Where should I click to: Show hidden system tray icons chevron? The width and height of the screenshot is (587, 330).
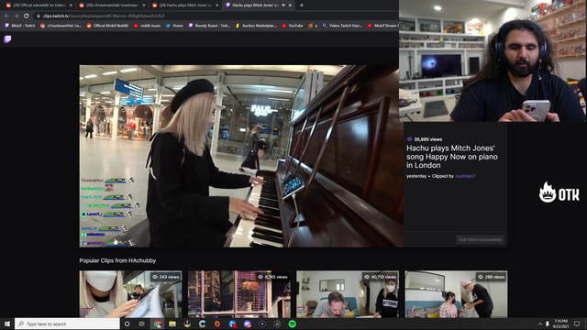pyautogui.click(x=540, y=324)
